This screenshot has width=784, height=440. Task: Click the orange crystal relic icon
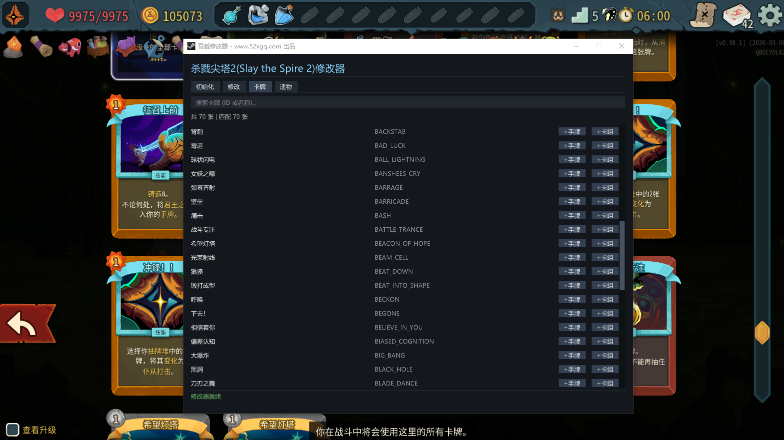[x=13, y=47]
